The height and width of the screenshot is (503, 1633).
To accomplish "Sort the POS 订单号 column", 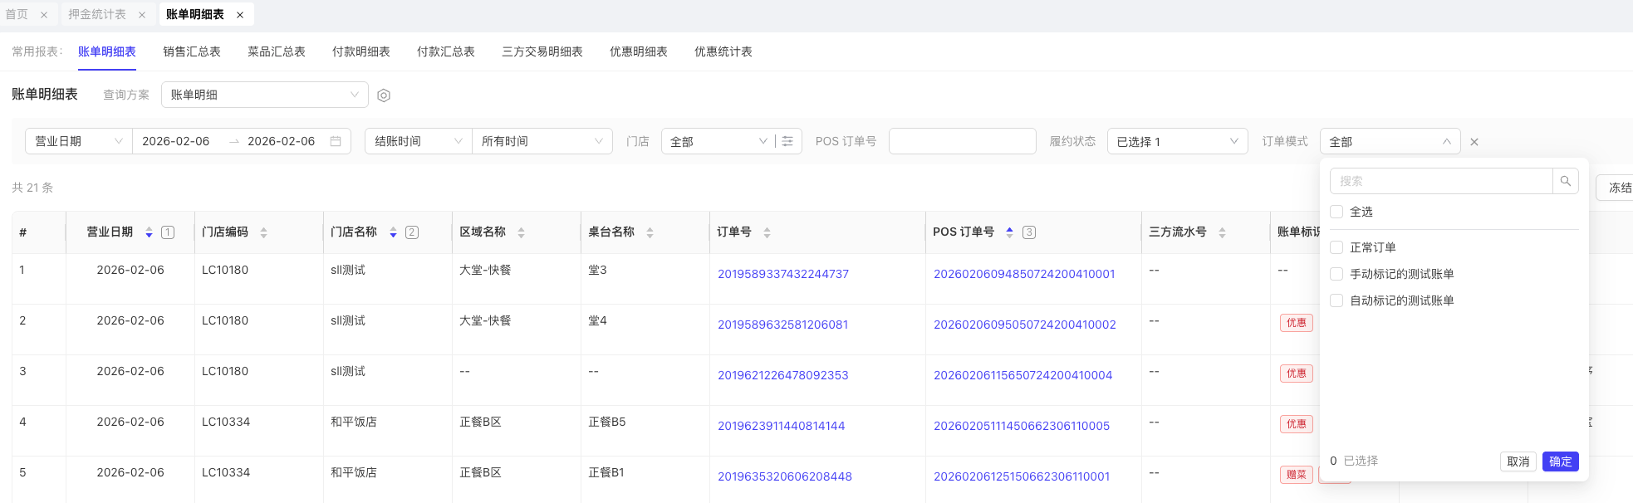I will [x=1009, y=232].
